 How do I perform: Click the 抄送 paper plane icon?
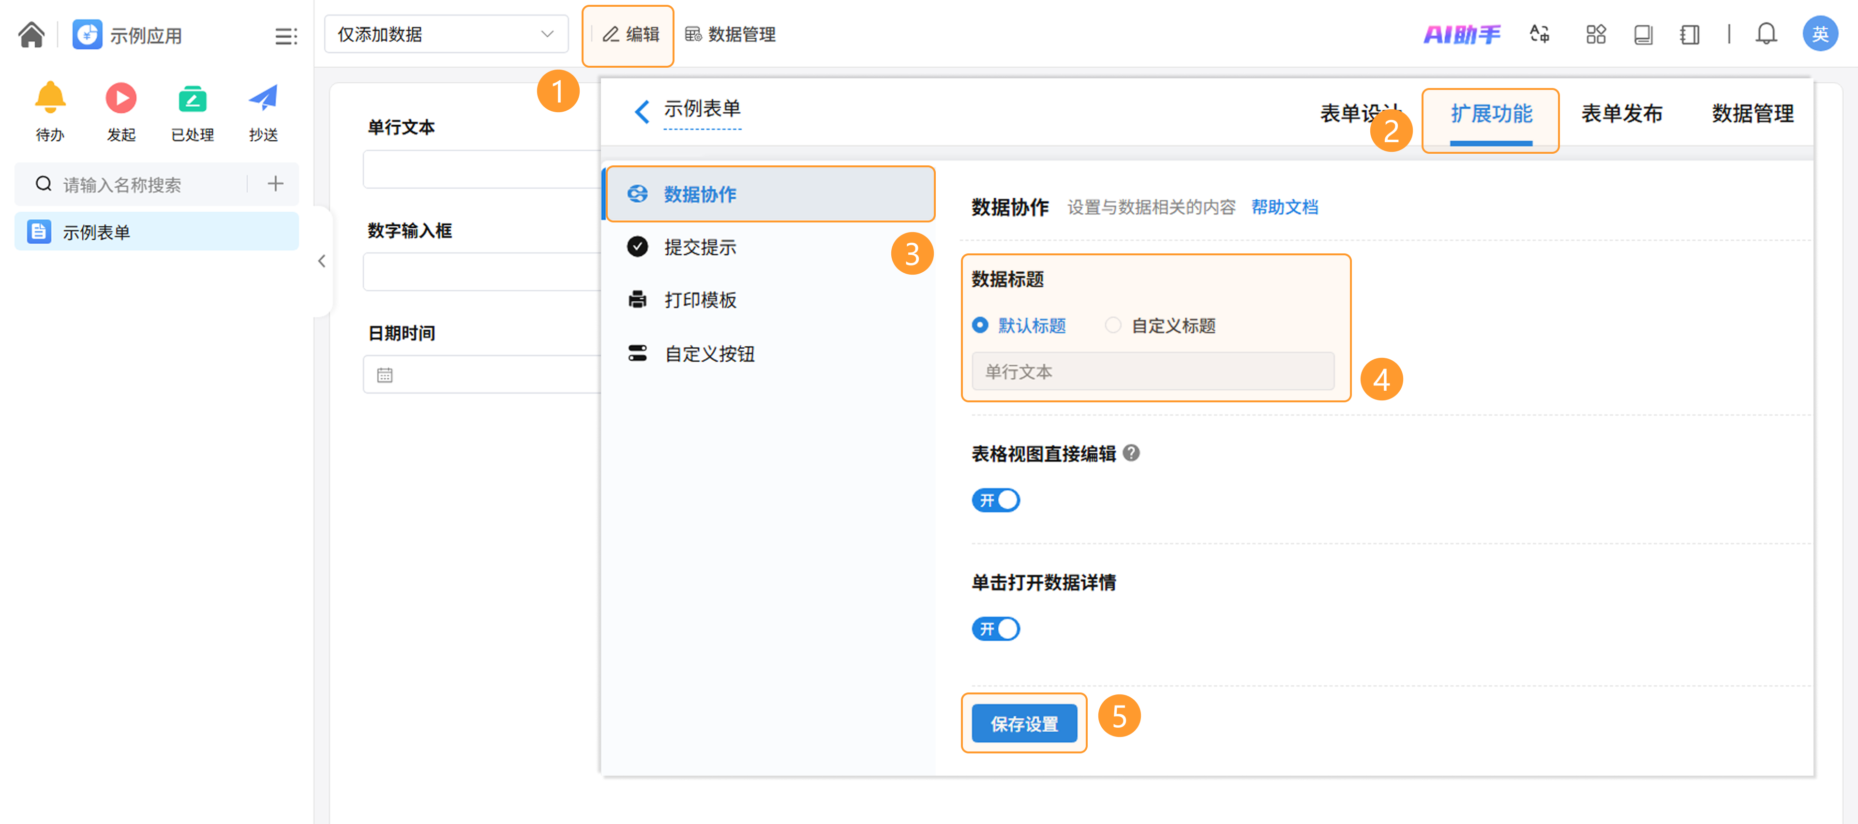coord(263,98)
